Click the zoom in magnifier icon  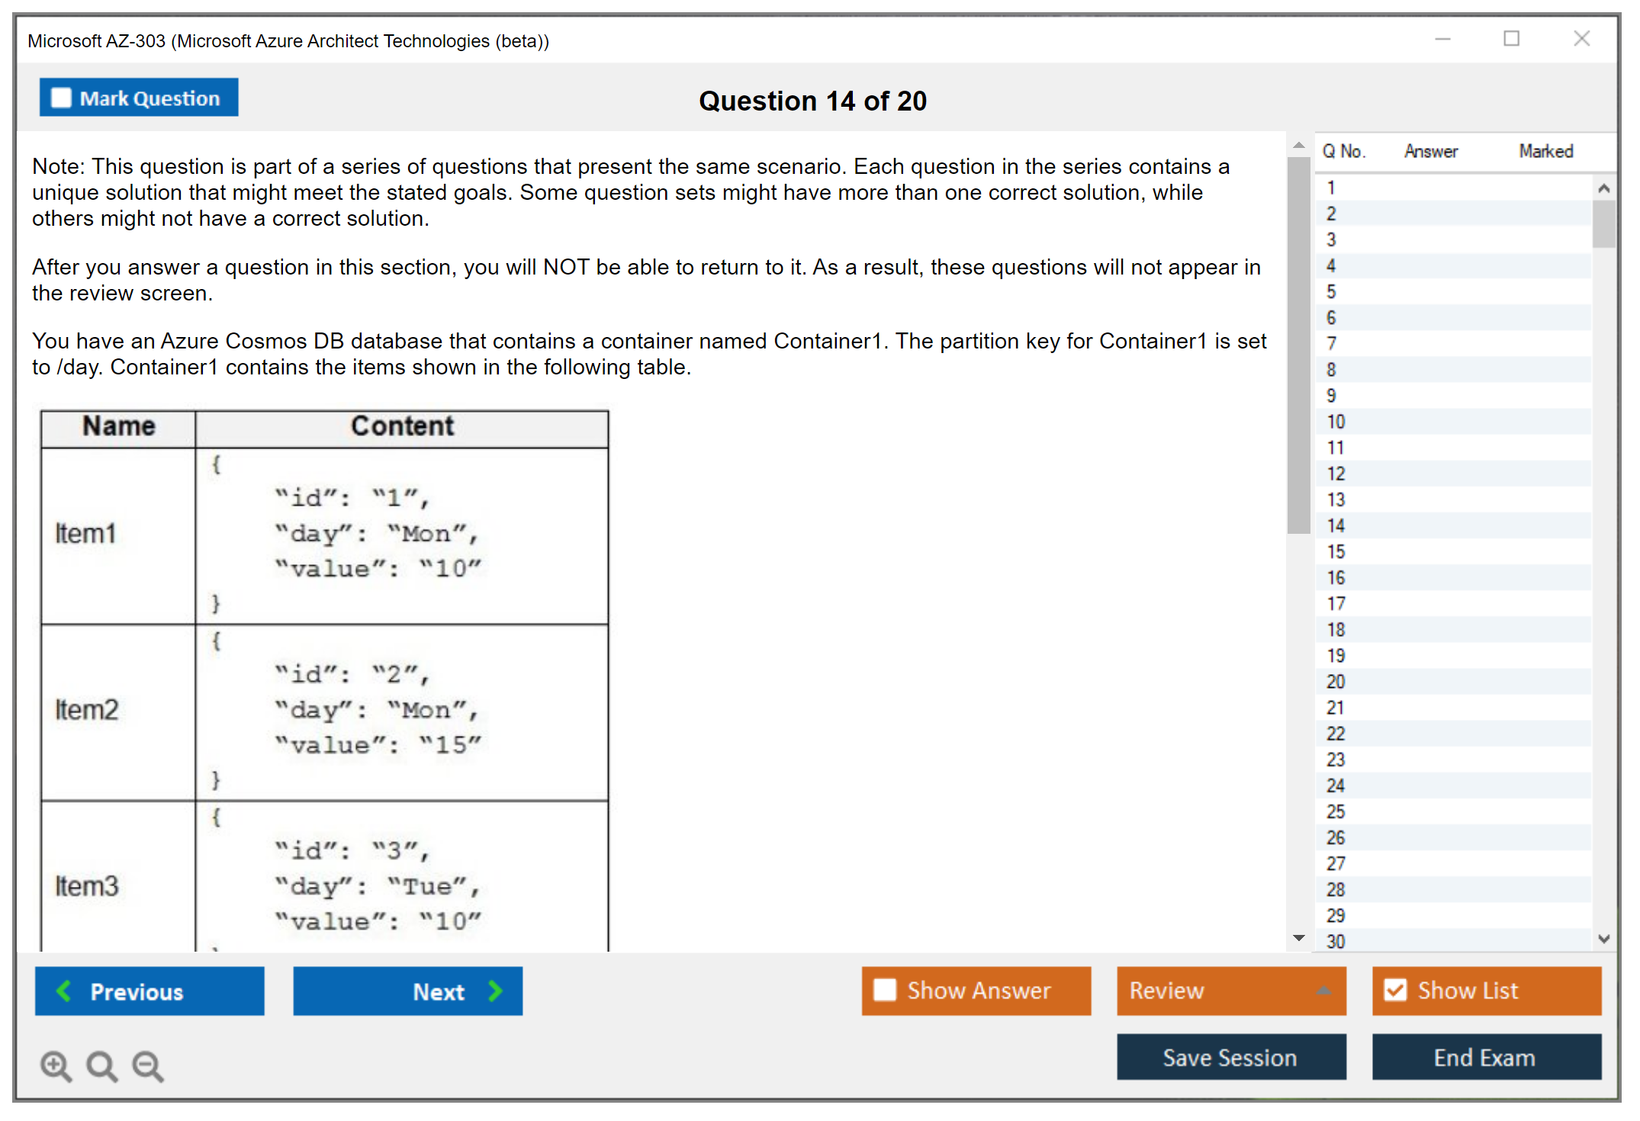(56, 1065)
